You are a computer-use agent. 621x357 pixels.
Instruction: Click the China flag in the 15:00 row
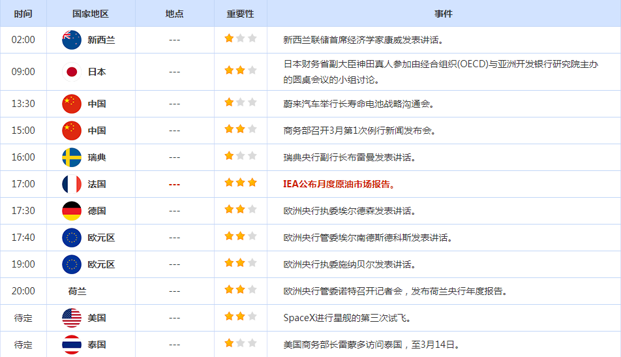[72, 131]
